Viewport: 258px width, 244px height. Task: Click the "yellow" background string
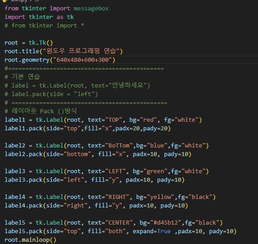[160, 197]
